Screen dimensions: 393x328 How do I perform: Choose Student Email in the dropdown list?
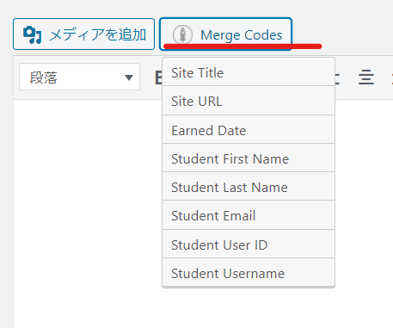click(249, 215)
